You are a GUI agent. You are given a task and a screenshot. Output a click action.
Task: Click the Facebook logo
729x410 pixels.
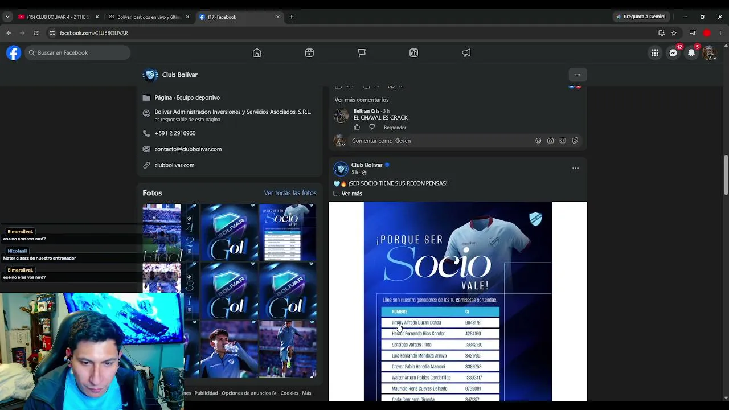pyautogui.click(x=14, y=53)
